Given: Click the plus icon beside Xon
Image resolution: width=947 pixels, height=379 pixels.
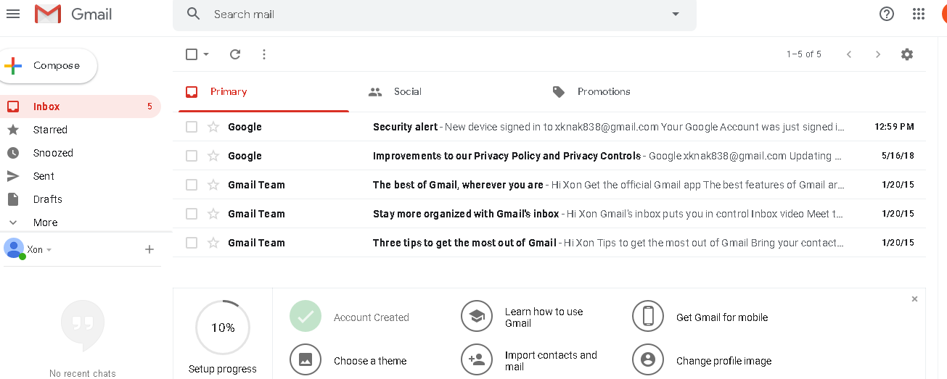Looking at the screenshot, I should [149, 249].
